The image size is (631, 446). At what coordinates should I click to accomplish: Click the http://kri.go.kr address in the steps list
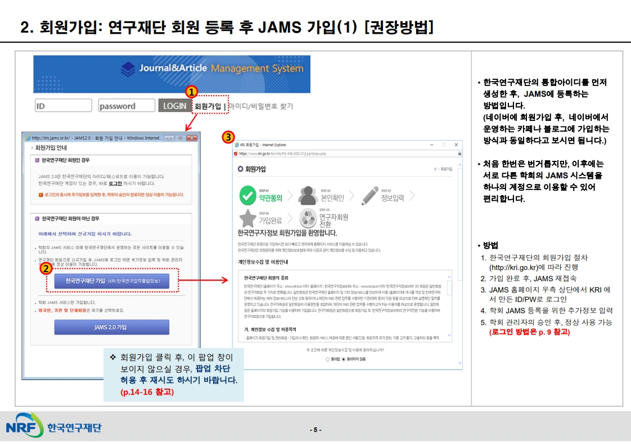click(513, 268)
